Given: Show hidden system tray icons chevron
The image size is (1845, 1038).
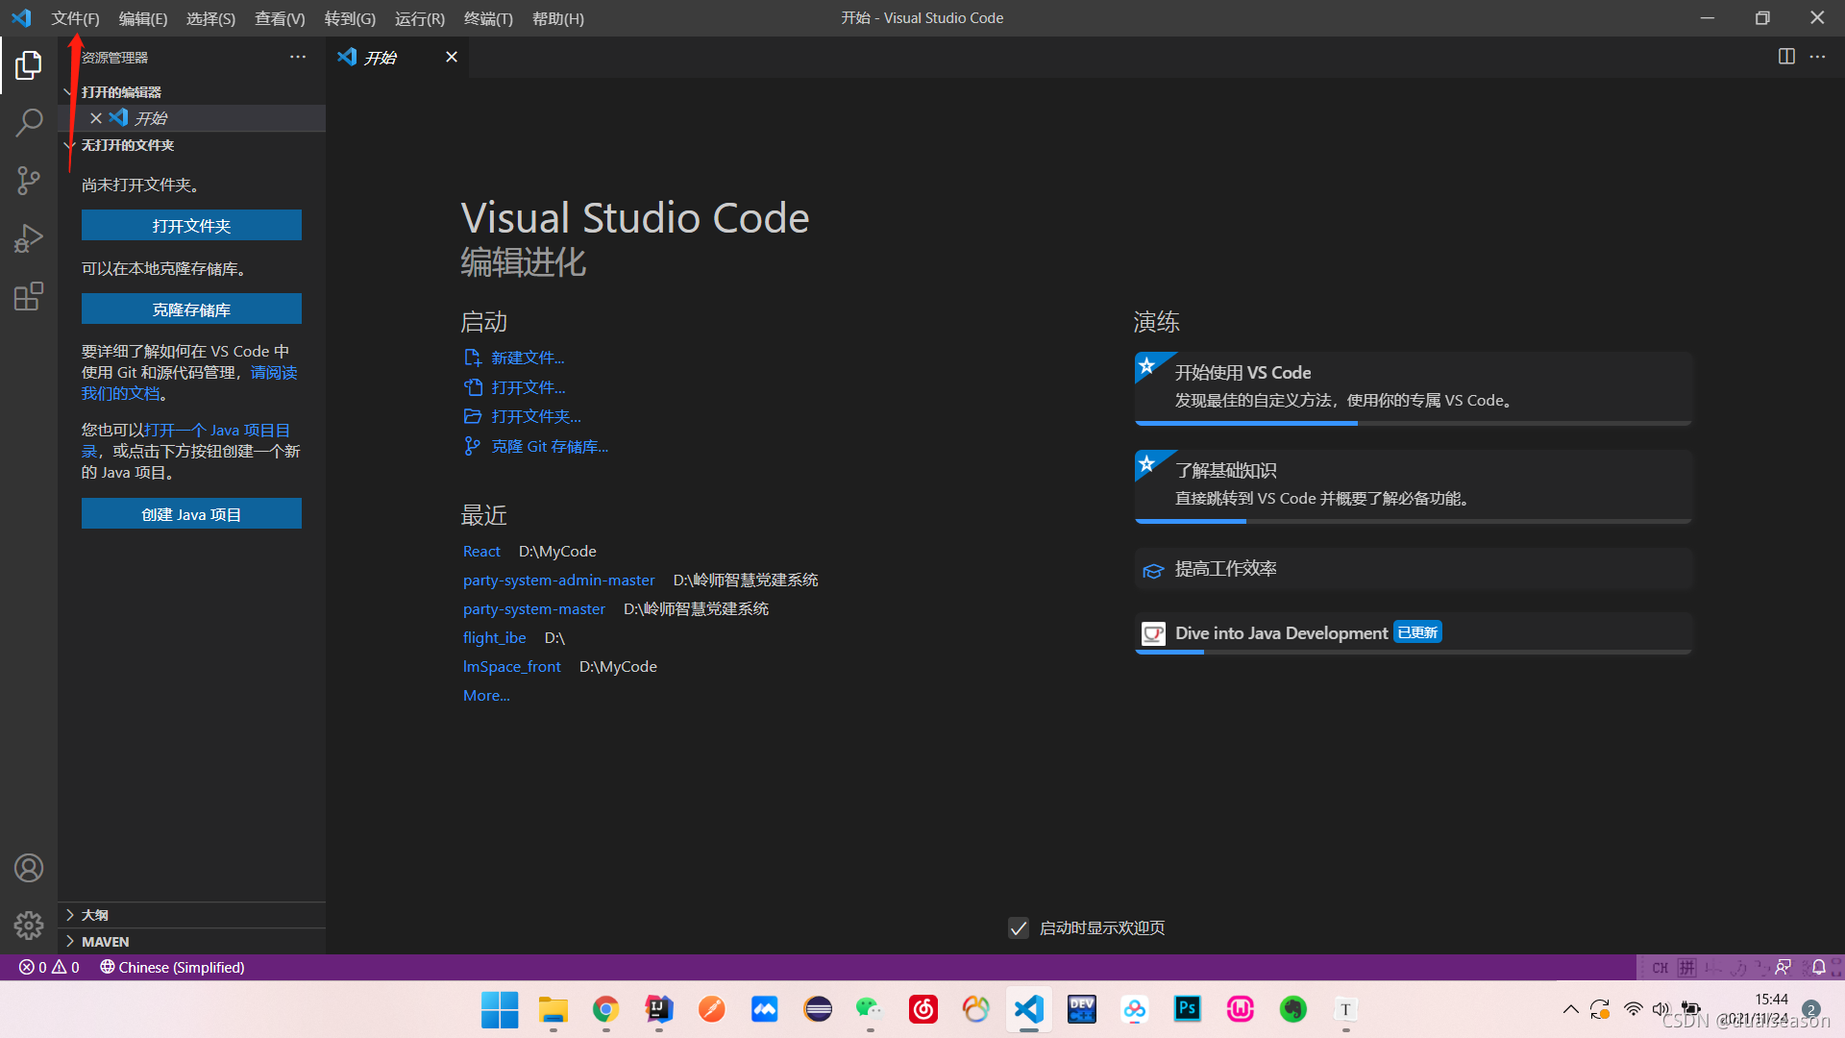Looking at the screenshot, I should [x=1570, y=1009].
